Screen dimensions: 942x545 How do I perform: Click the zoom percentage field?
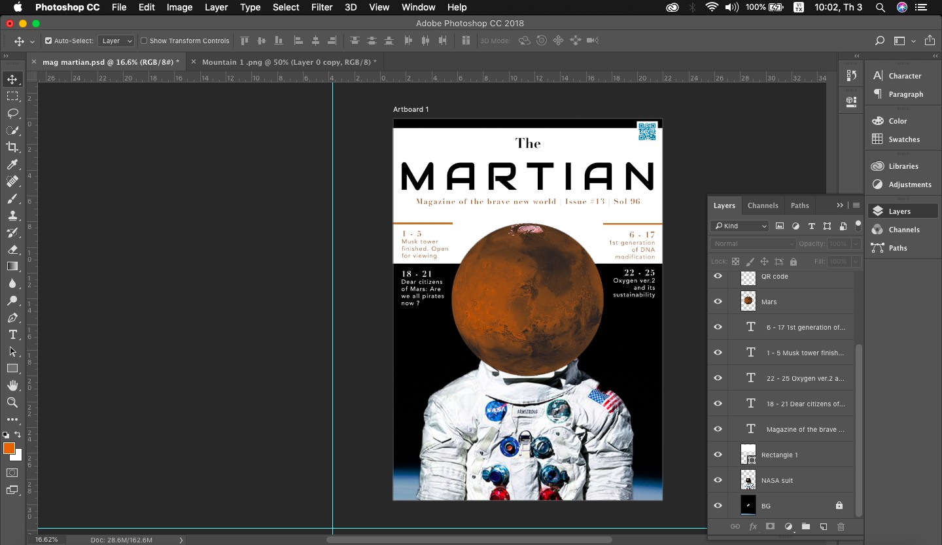click(47, 540)
